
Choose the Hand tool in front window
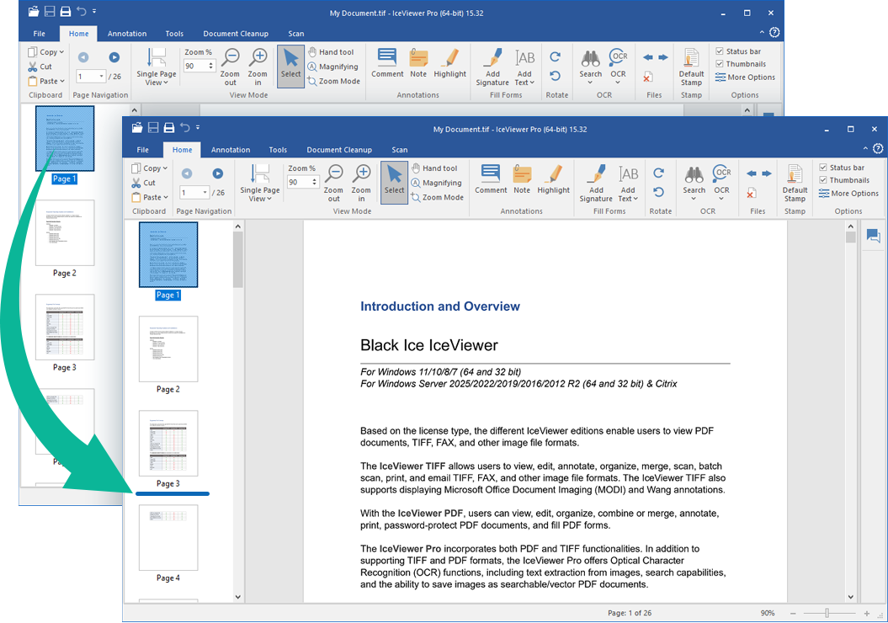(x=434, y=168)
